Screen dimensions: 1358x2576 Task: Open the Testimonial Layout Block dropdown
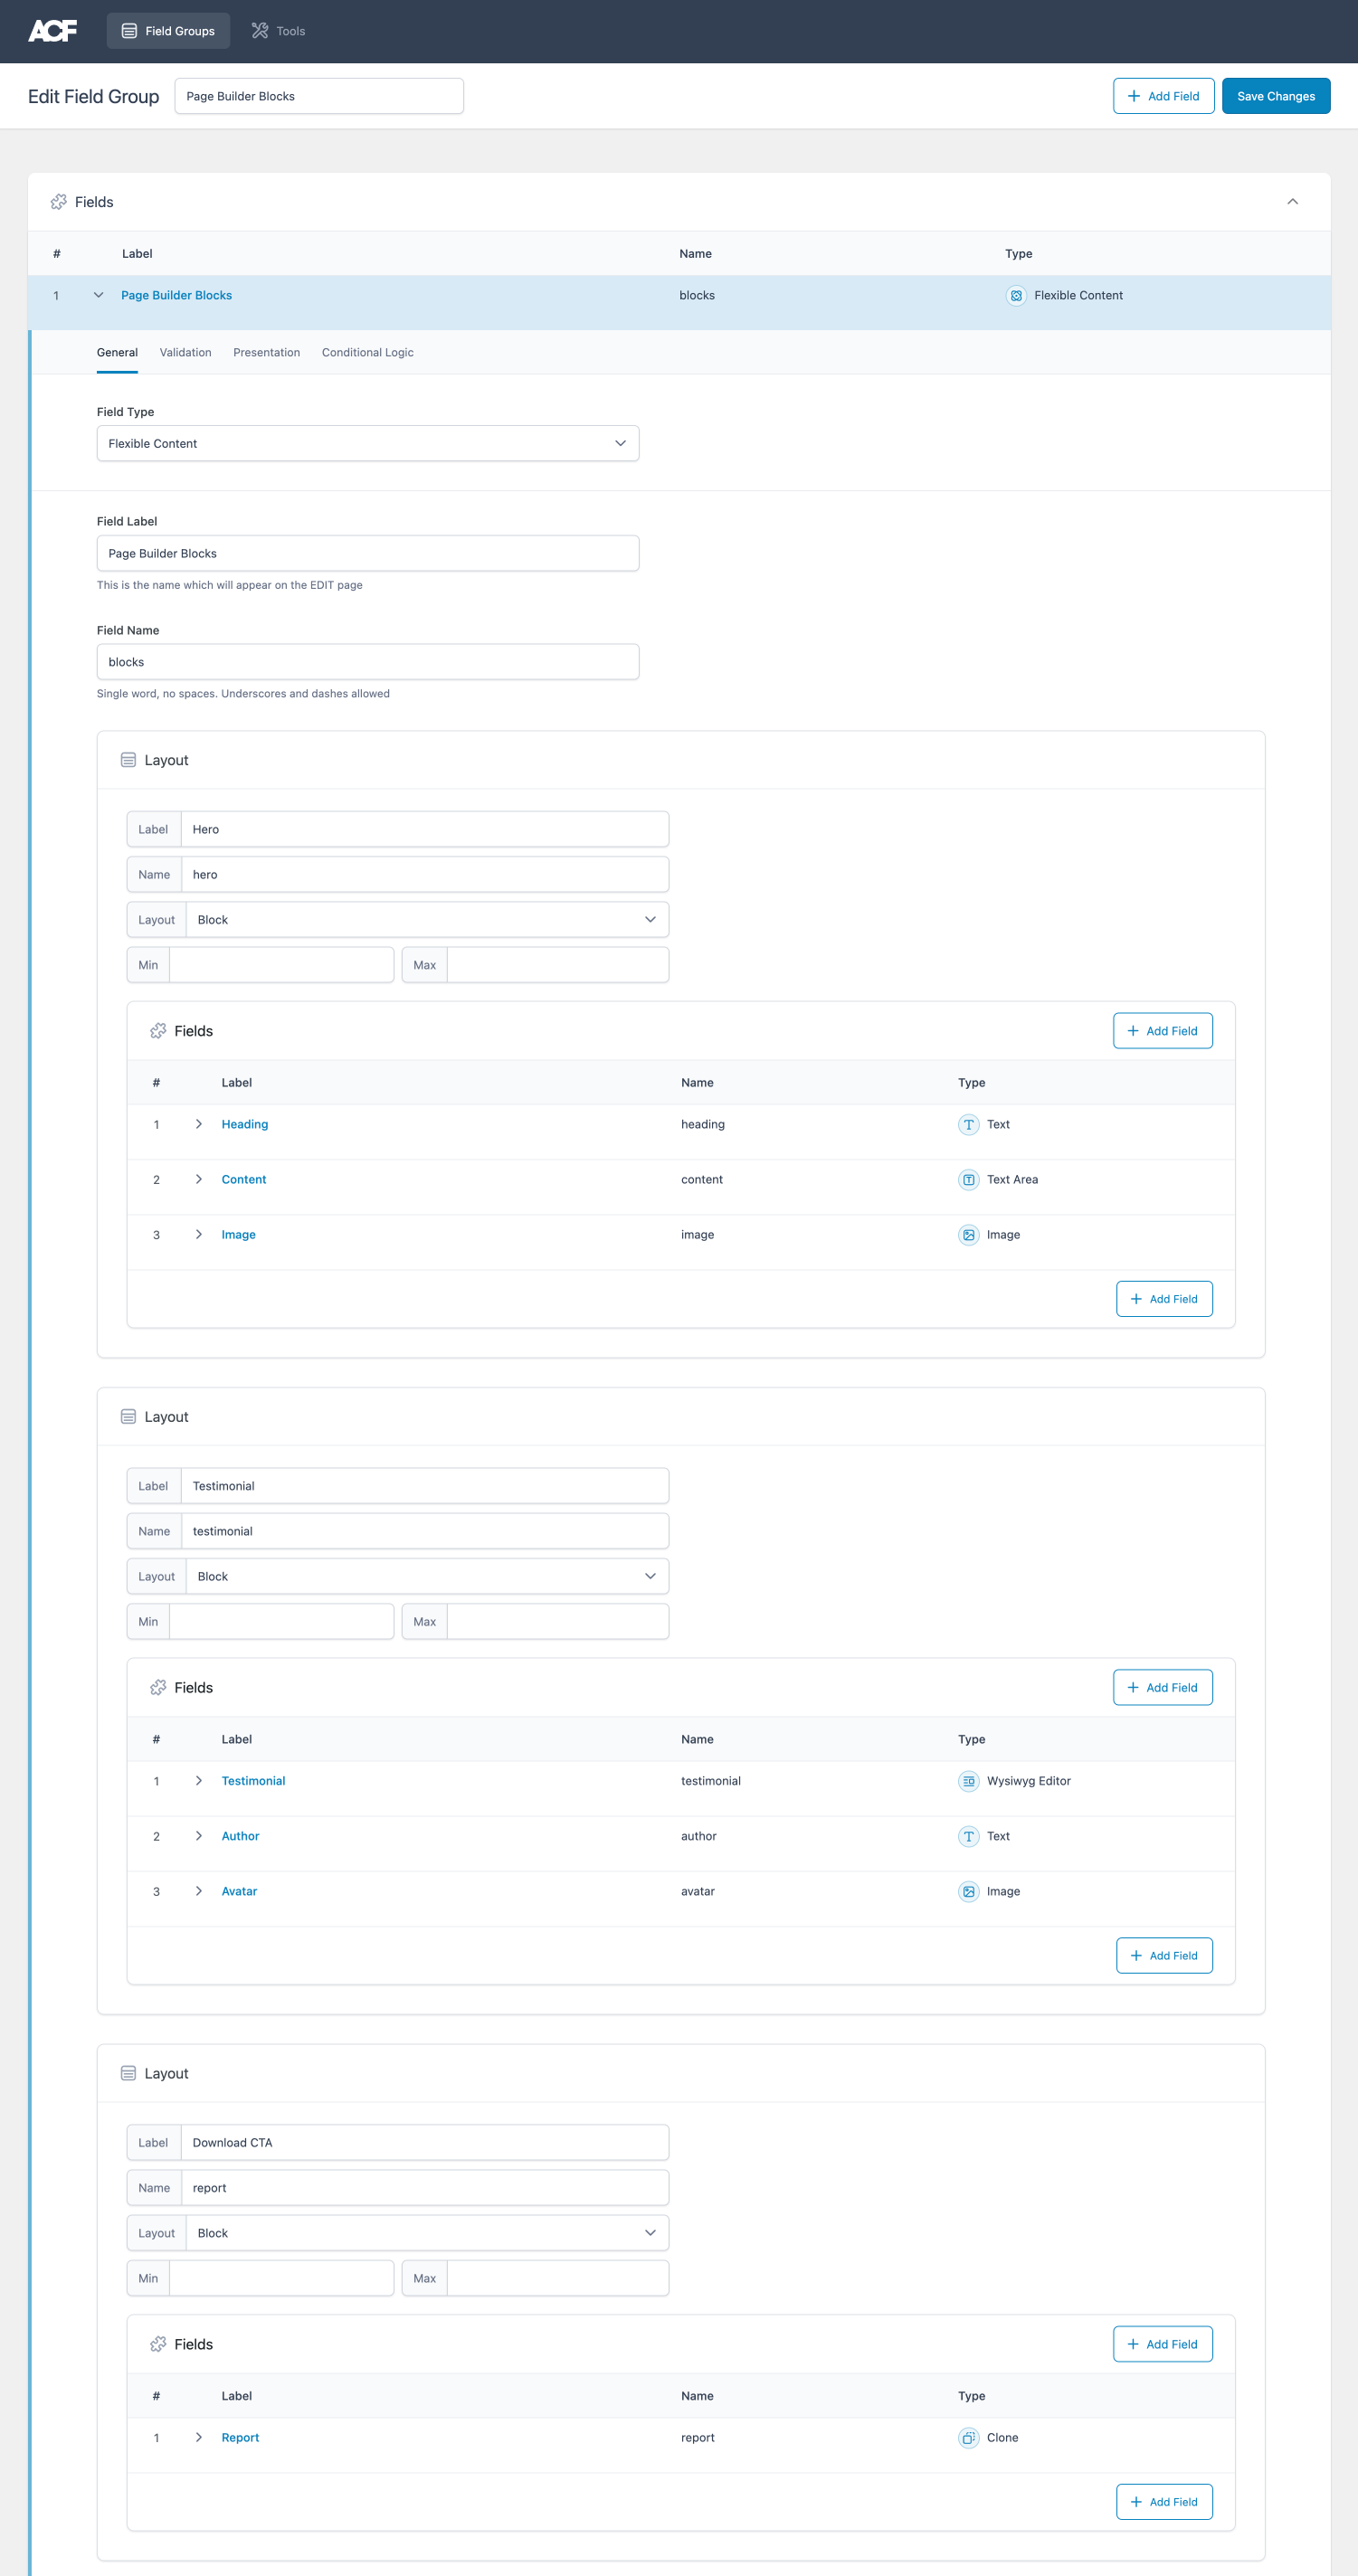point(427,1577)
